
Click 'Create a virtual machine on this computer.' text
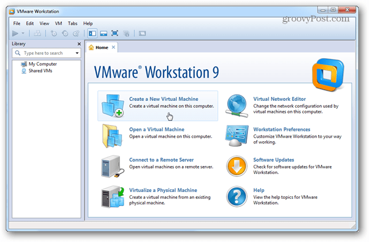(171, 106)
